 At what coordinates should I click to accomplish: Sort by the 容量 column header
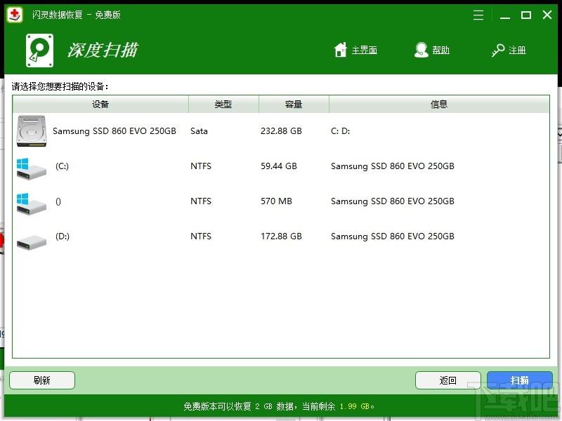294,104
